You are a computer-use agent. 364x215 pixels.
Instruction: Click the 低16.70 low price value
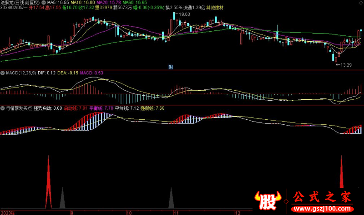click(70, 8)
